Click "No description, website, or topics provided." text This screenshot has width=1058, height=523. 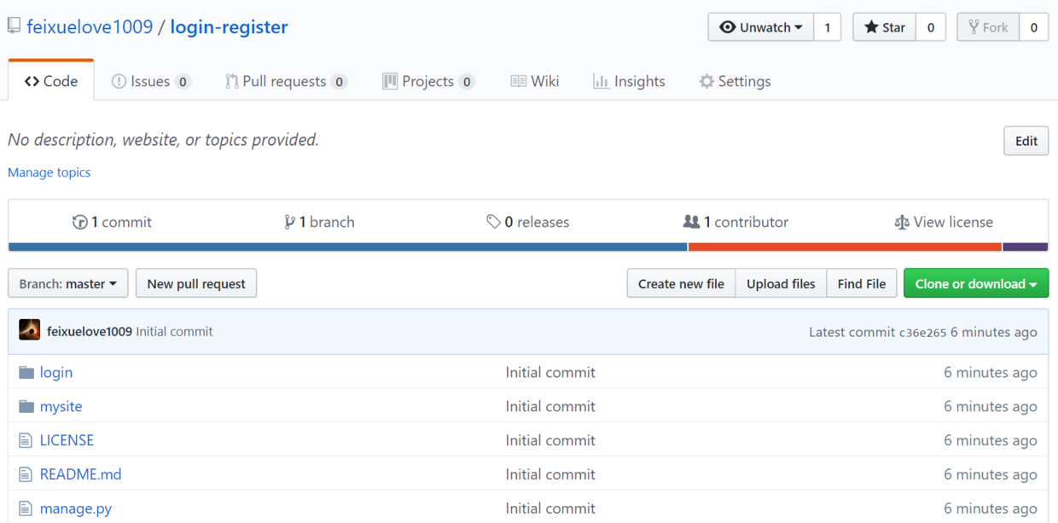pyautogui.click(x=164, y=140)
